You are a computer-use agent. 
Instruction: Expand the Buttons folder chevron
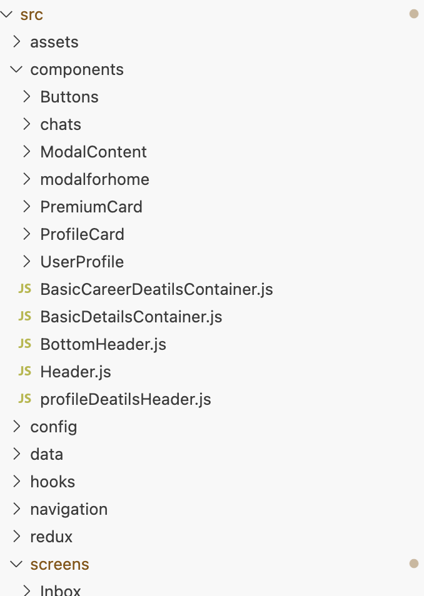click(x=26, y=97)
